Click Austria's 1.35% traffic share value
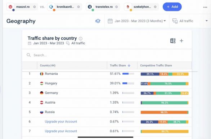 point(114,103)
